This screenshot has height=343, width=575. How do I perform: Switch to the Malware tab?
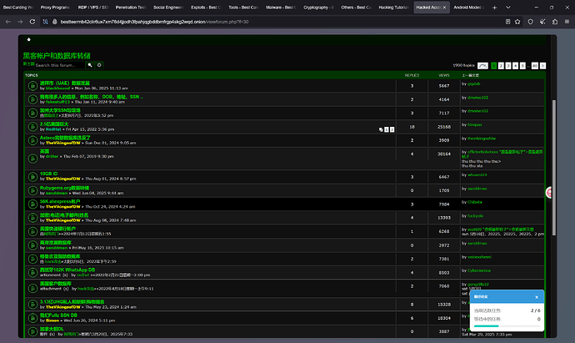(x=281, y=8)
